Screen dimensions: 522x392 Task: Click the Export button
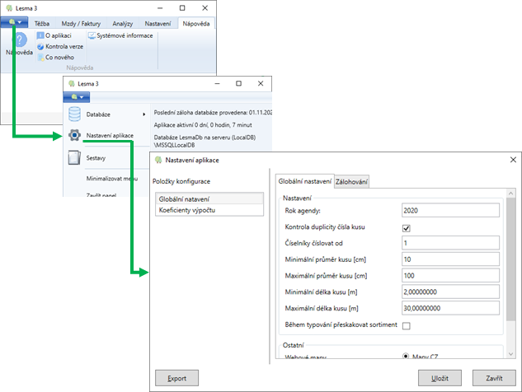[x=176, y=378]
